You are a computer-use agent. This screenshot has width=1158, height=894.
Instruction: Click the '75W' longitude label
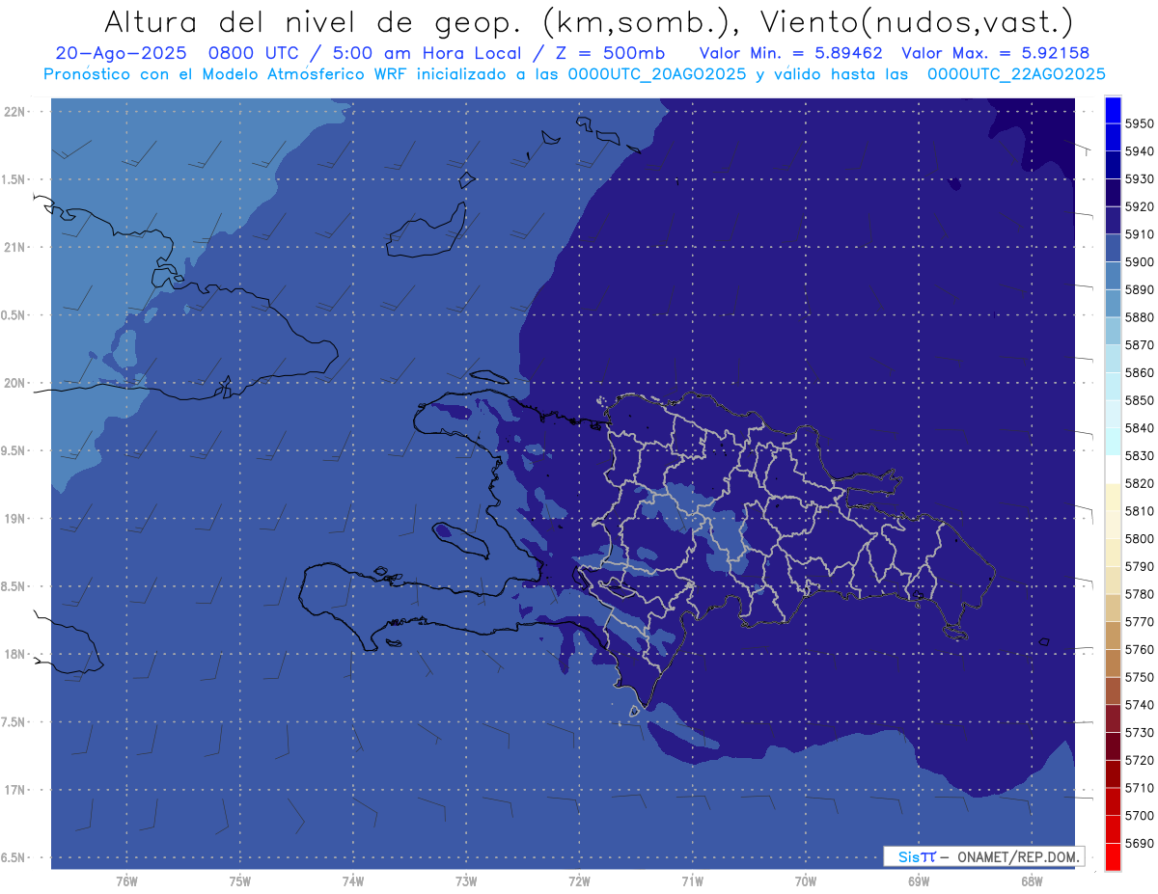[240, 880]
